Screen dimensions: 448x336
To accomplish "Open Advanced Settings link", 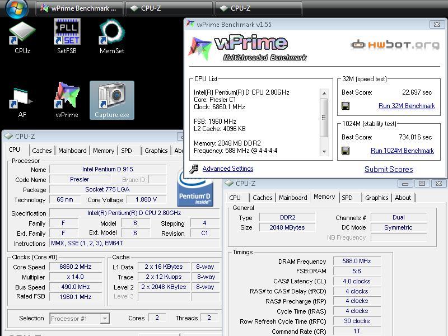I will [x=228, y=169].
